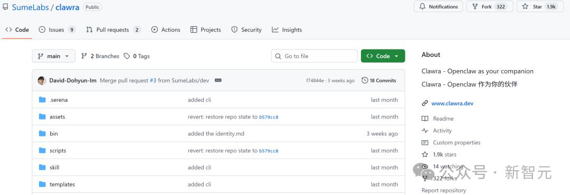Go to the Actions tab

(x=166, y=30)
